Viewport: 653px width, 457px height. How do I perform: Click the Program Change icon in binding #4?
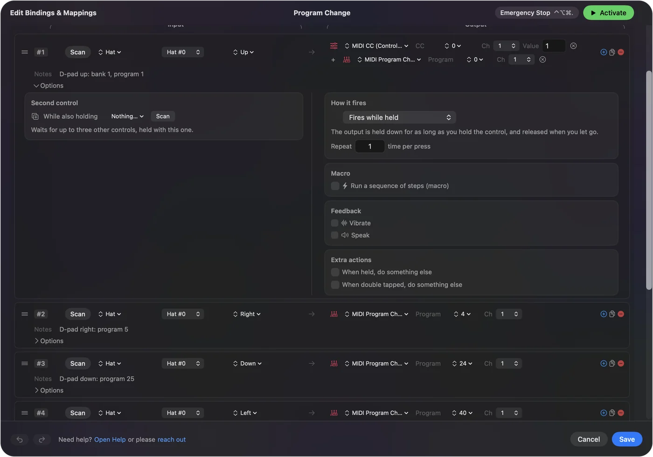334,413
